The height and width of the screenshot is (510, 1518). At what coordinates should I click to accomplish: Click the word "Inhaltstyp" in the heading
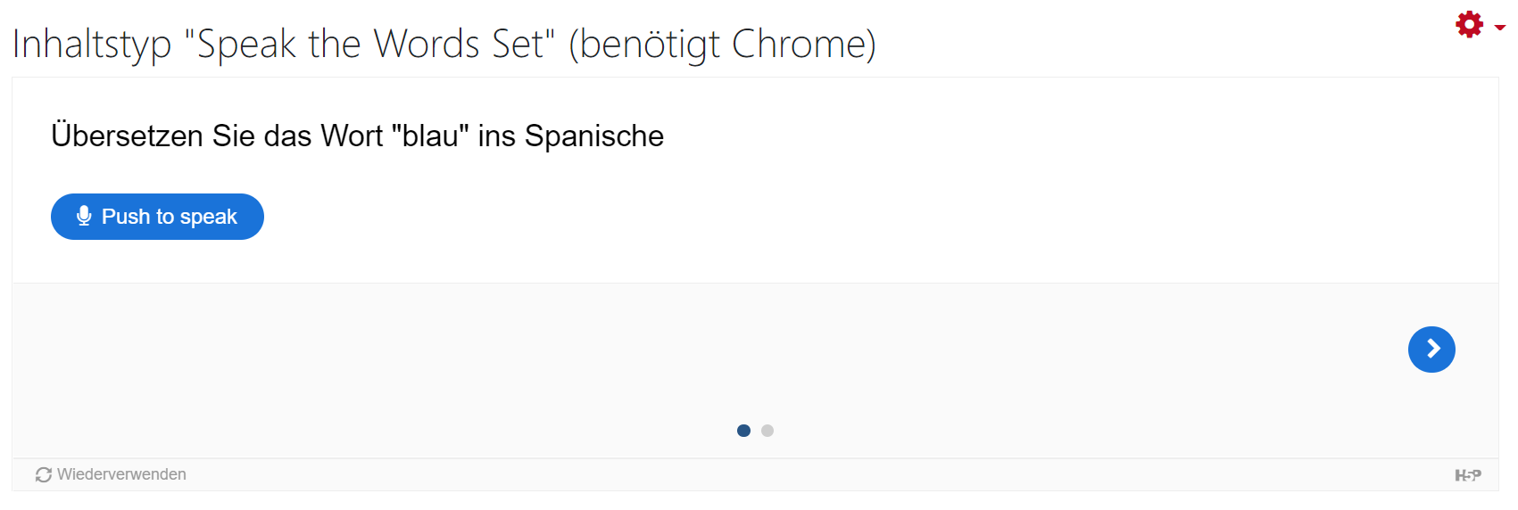[91, 44]
